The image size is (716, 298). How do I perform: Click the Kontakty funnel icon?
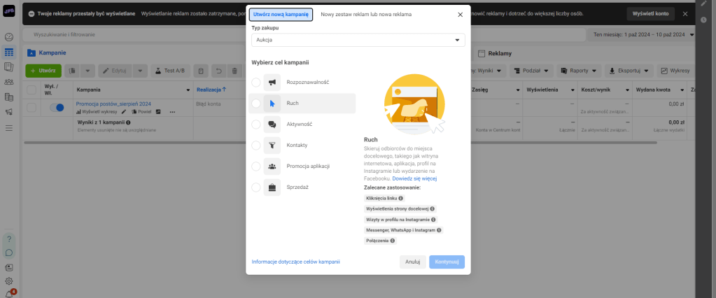point(272,145)
